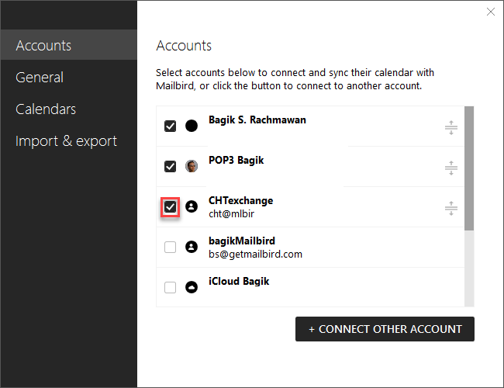This screenshot has width=504, height=388.
Task: Select the Accounts sidebar item
Action: point(69,45)
